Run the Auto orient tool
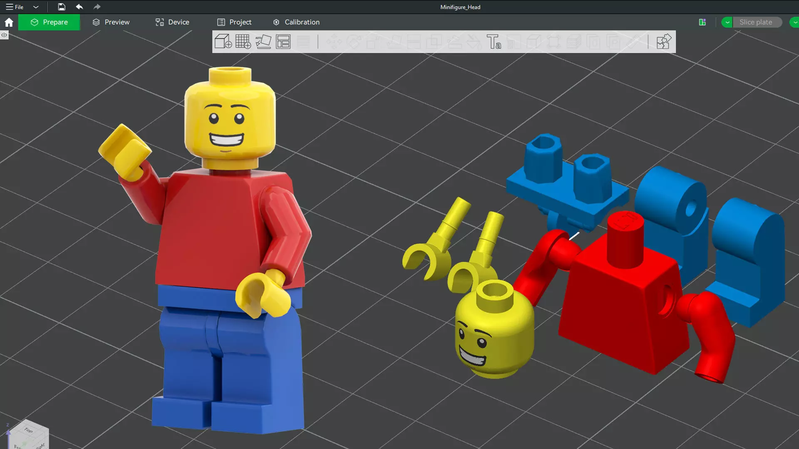799x449 pixels. coord(263,42)
